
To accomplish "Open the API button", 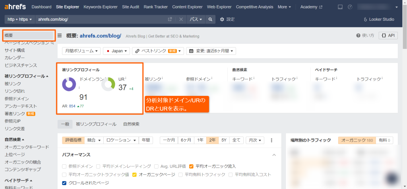I will pos(388,36).
